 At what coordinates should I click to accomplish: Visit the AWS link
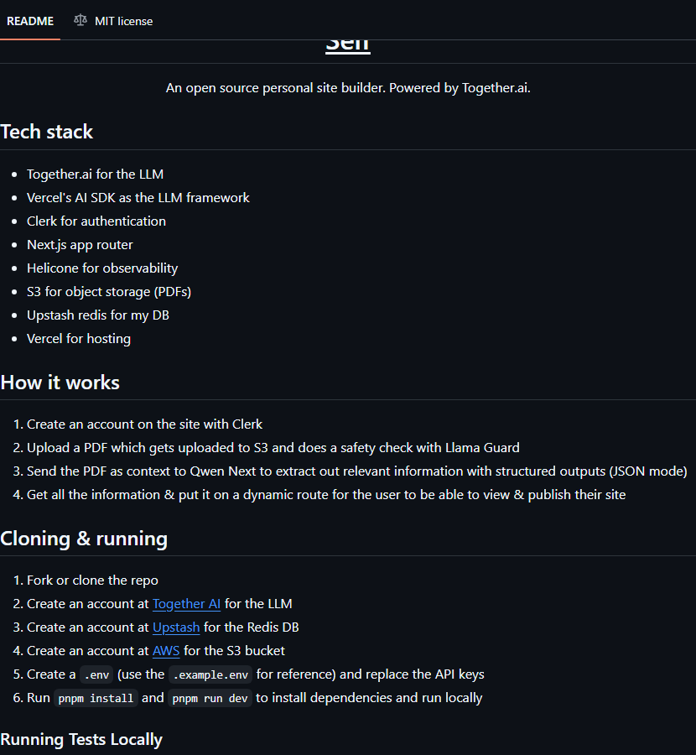[166, 651]
